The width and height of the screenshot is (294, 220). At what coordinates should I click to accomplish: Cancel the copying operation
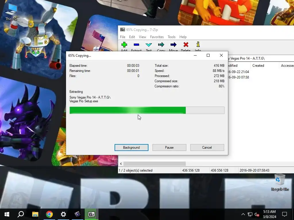point(207,148)
